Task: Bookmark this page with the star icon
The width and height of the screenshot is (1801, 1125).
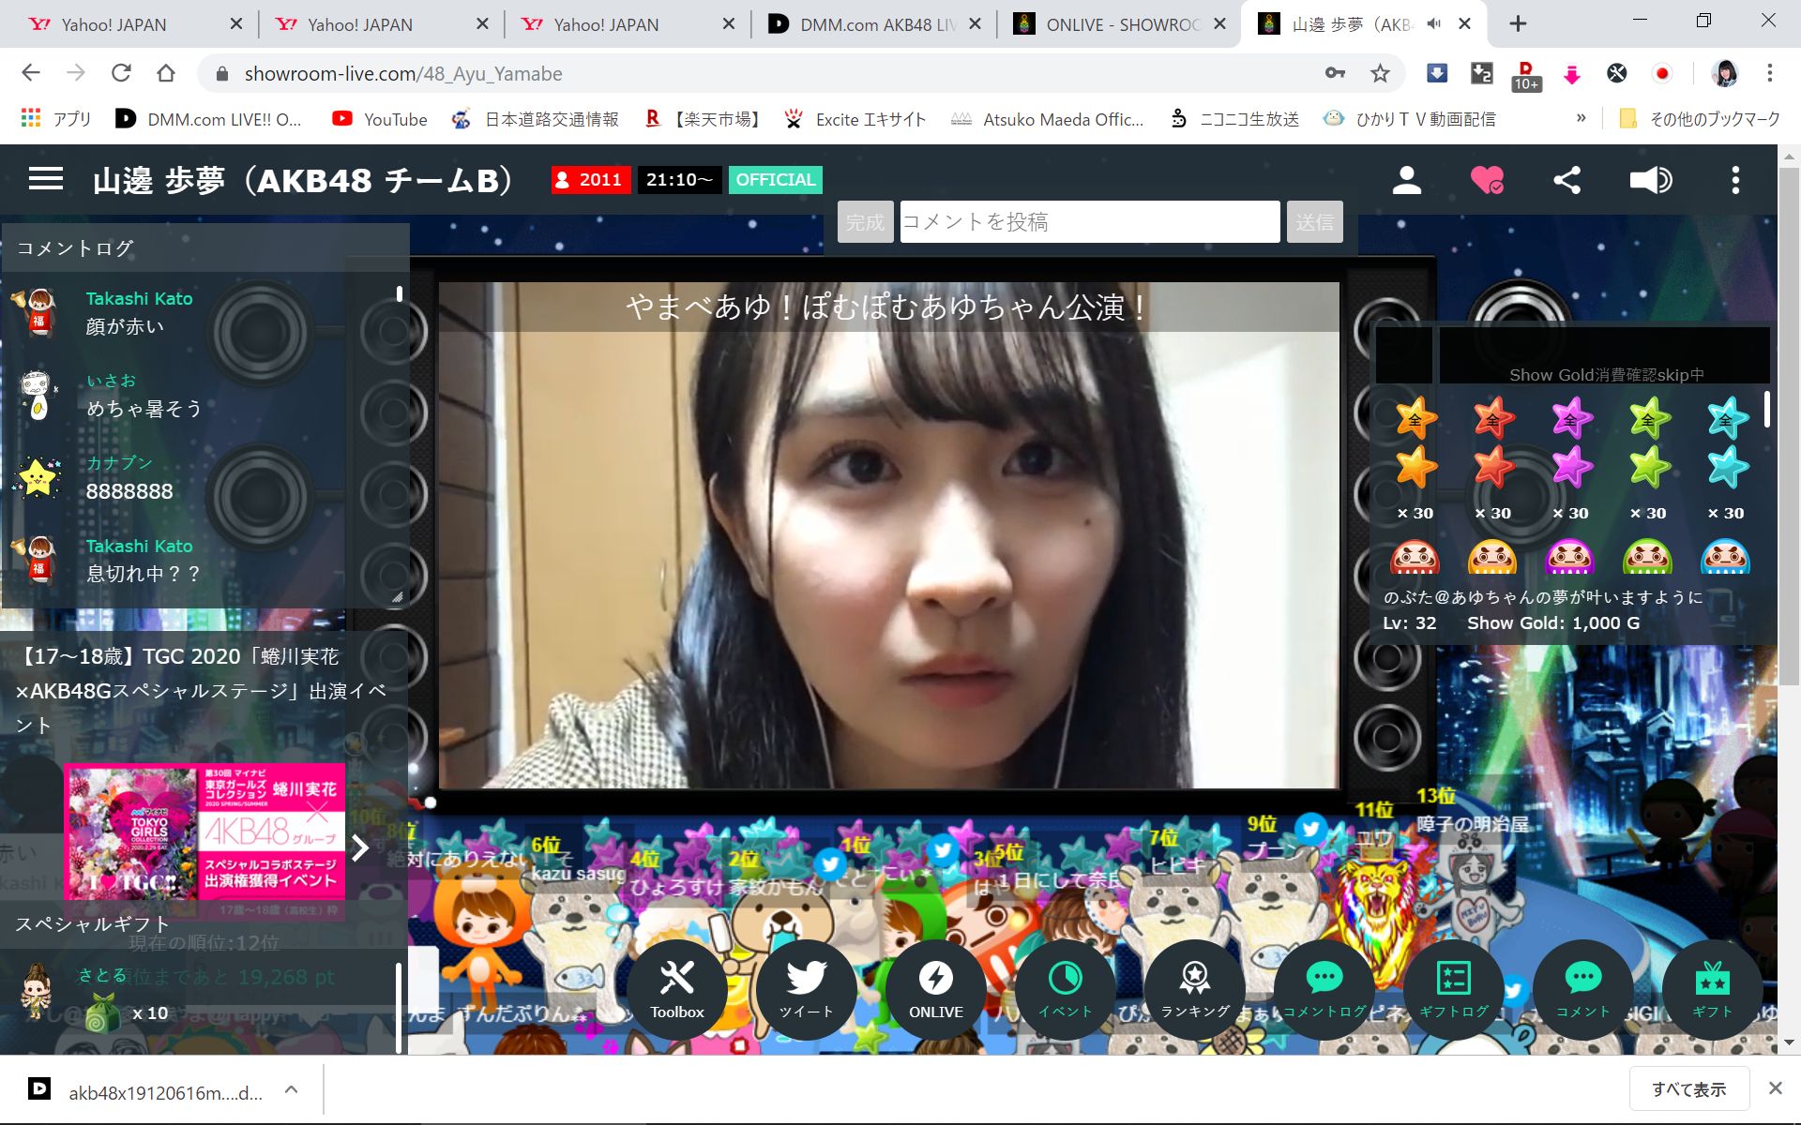Action: 1380,73
